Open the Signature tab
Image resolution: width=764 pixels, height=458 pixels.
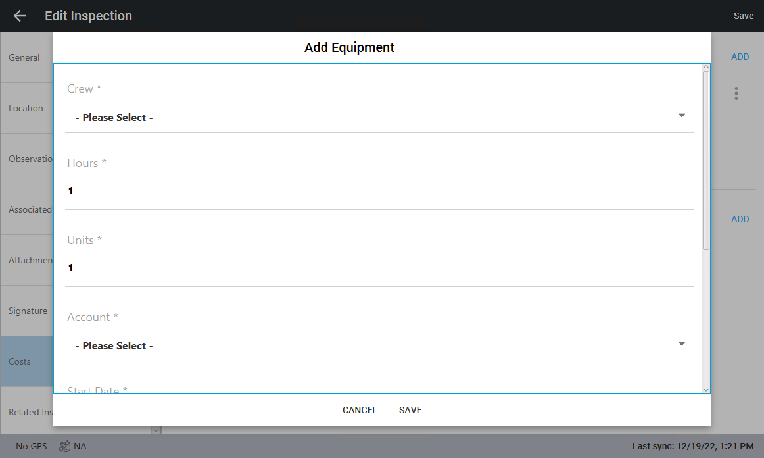click(x=28, y=311)
